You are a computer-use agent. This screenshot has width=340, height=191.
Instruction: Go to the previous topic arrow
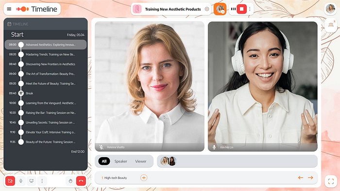coord(301,177)
